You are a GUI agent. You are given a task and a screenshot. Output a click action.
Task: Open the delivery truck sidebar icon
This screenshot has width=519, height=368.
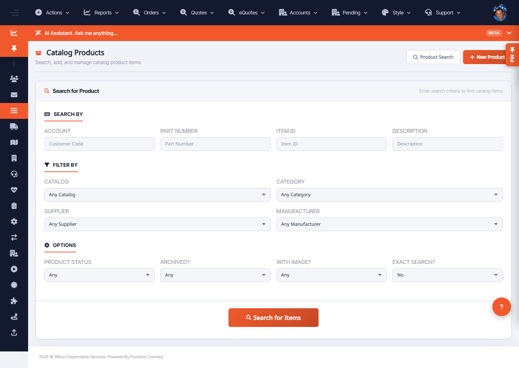click(14, 126)
